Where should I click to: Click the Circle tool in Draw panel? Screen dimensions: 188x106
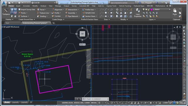pos(106,13)
